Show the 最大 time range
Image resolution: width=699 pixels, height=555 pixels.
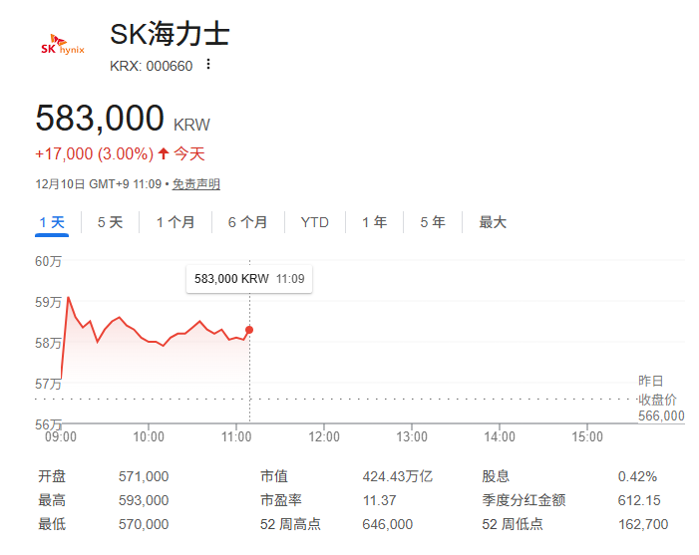pyautogui.click(x=493, y=222)
